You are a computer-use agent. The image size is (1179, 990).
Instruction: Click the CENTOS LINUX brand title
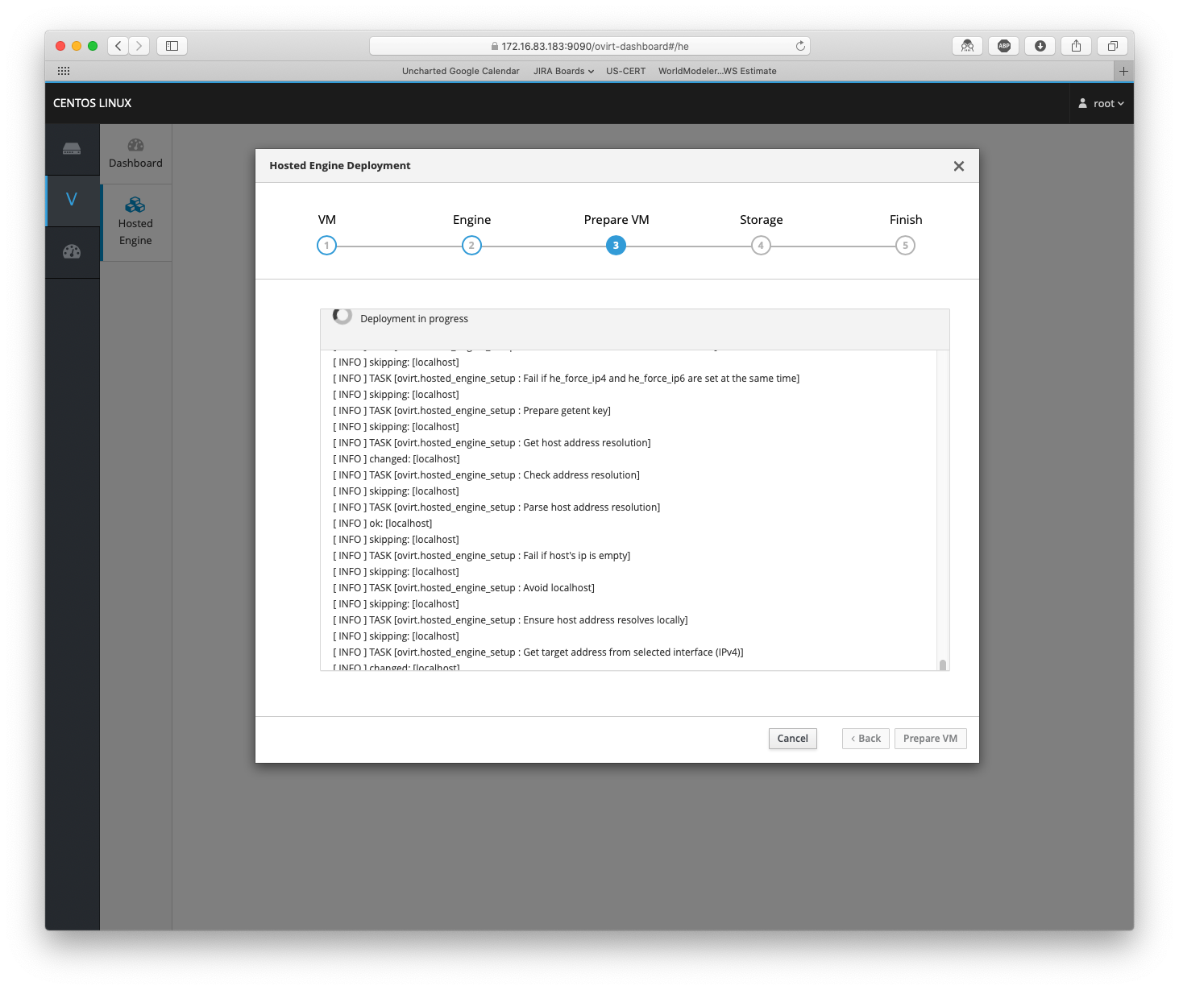tap(92, 103)
